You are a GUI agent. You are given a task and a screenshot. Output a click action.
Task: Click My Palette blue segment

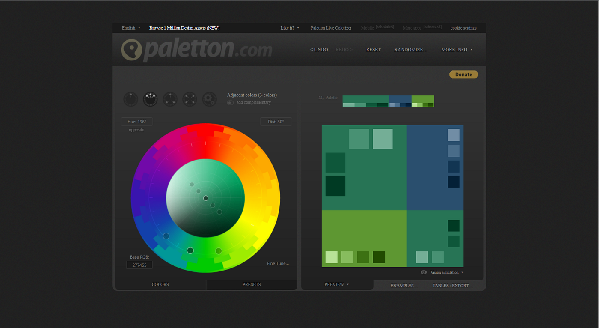(x=400, y=99)
